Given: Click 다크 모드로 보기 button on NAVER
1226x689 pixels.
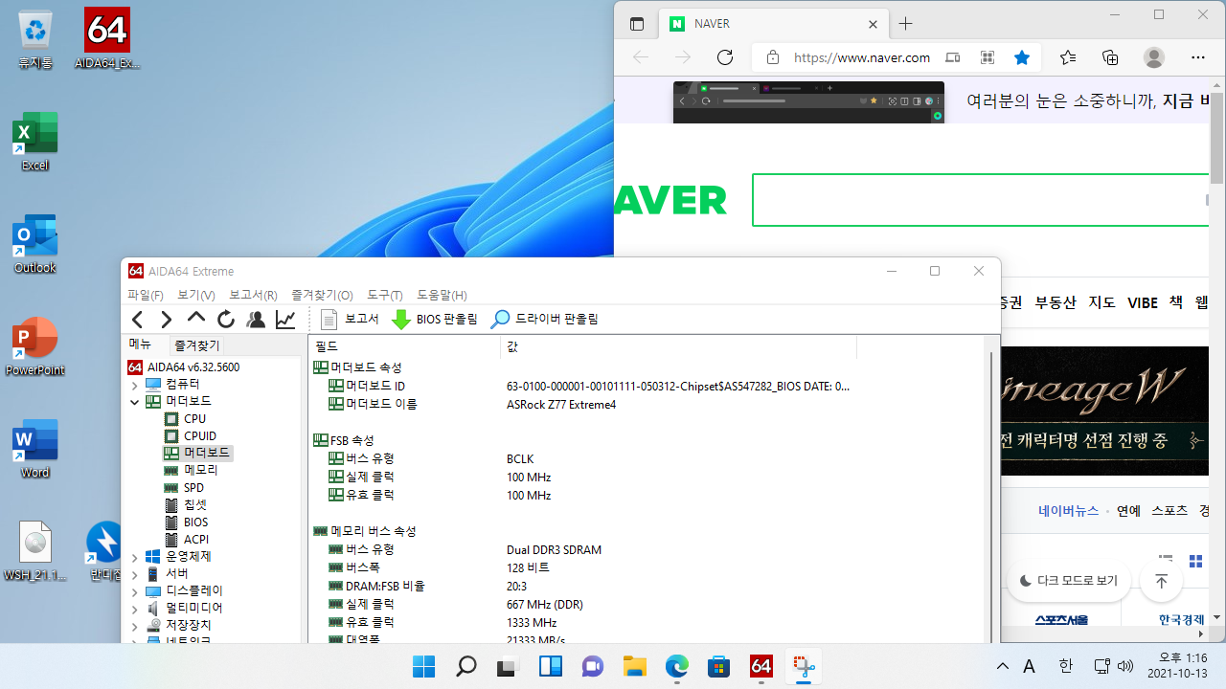Looking at the screenshot, I should pyautogui.click(x=1069, y=581).
